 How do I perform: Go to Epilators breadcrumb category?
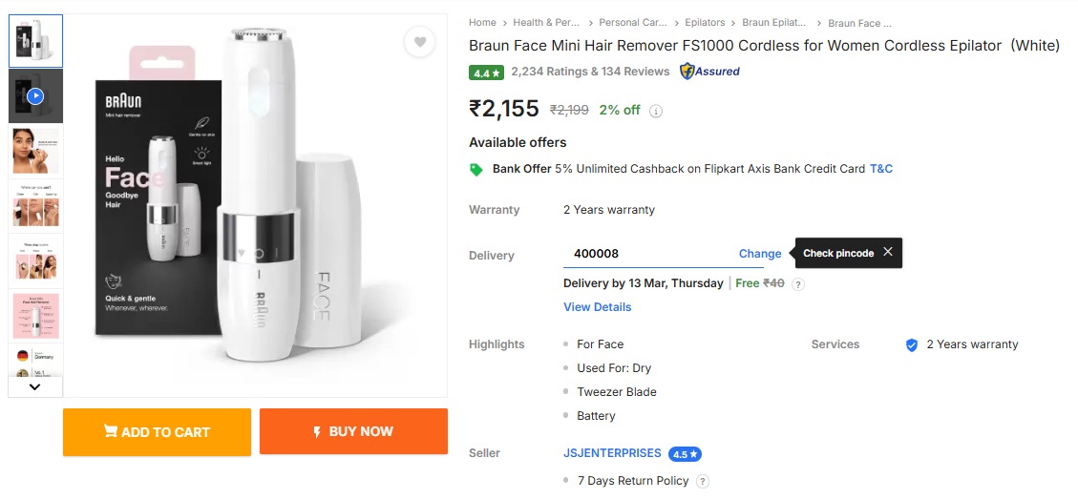click(704, 23)
